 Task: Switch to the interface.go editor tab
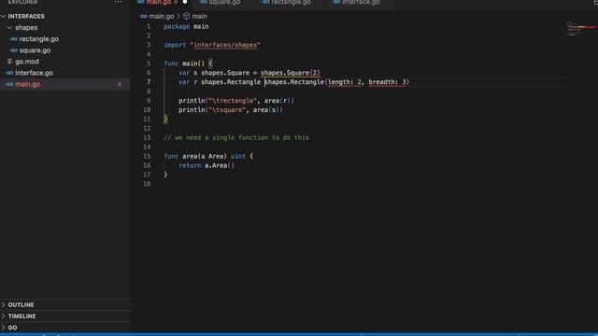pyautogui.click(x=361, y=2)
